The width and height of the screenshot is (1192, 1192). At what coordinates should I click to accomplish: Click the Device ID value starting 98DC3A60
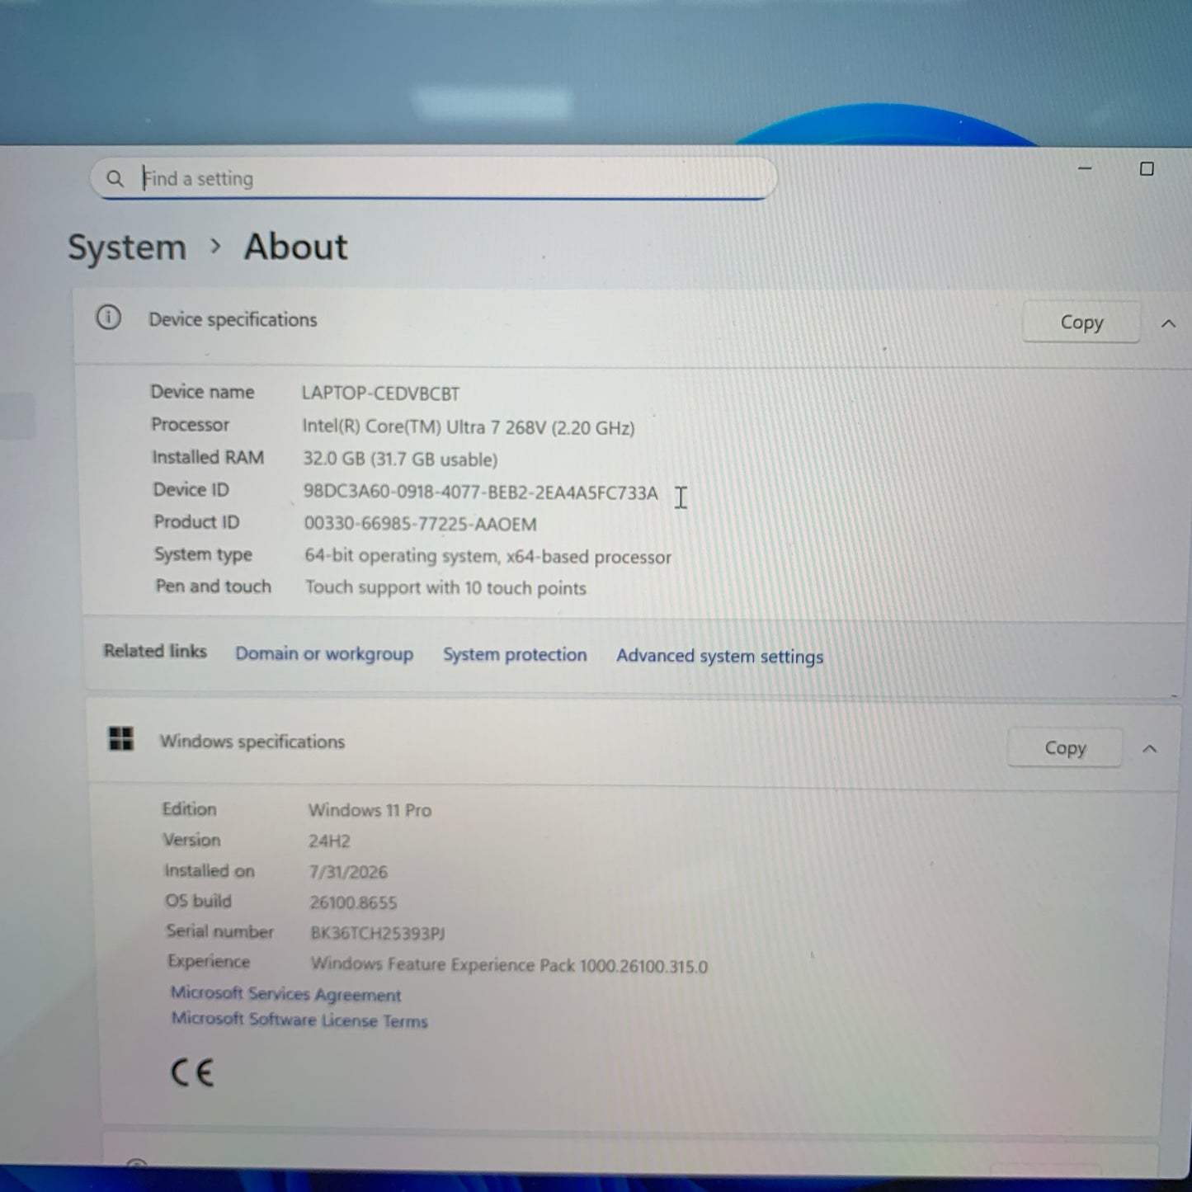pos(480,492)
